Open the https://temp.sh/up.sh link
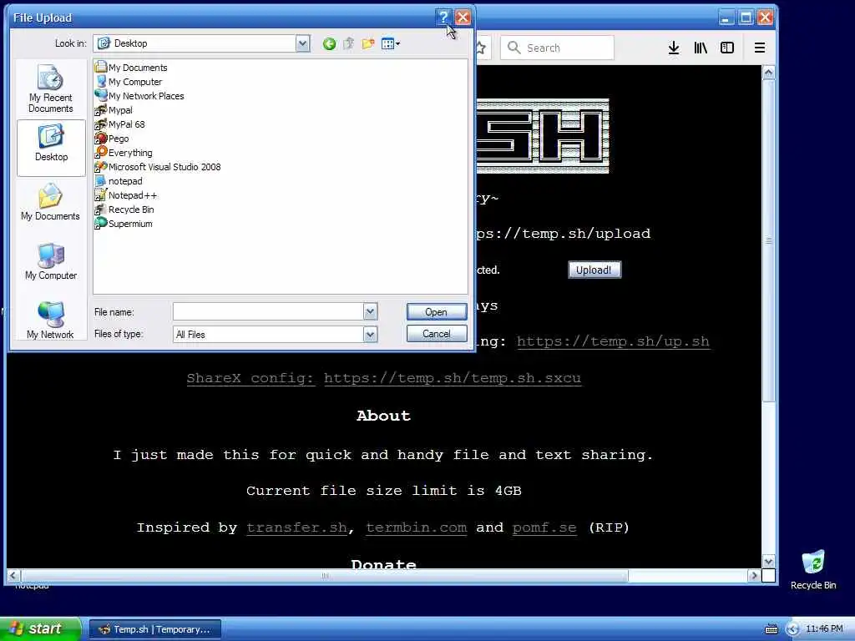Image resolution: width=855 pixels, height=641 pixels. pos(613,341)
